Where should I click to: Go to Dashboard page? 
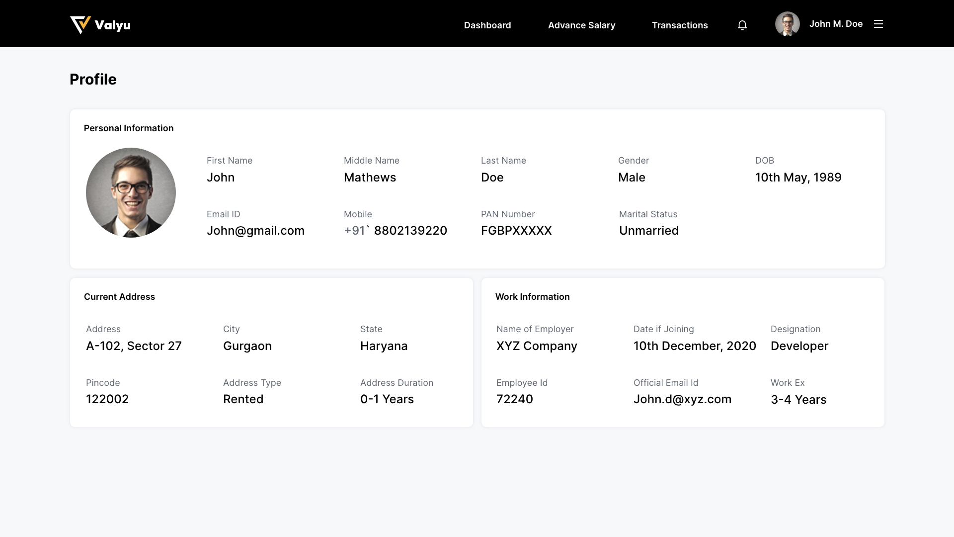pyautogui.click(x=487, y=25)
